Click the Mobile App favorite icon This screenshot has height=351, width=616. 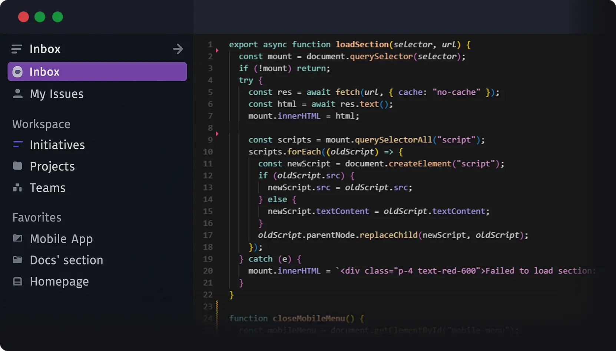tap(17, 238)
